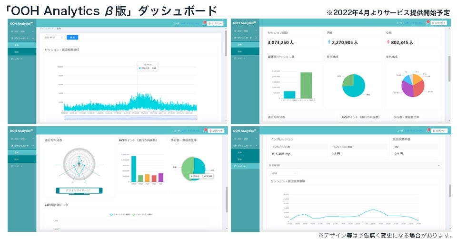Click the blue male figure icon next to 2,270,905
Viewport: 457px width, 239px height.
click(329, 42)
